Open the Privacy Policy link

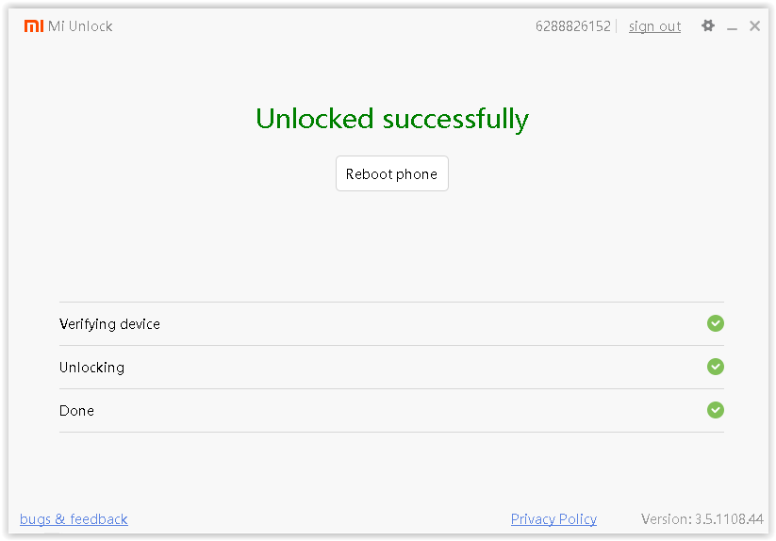pos(553,519)
